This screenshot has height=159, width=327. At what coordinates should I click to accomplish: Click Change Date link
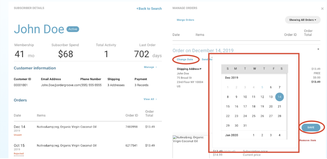(185, 59)
